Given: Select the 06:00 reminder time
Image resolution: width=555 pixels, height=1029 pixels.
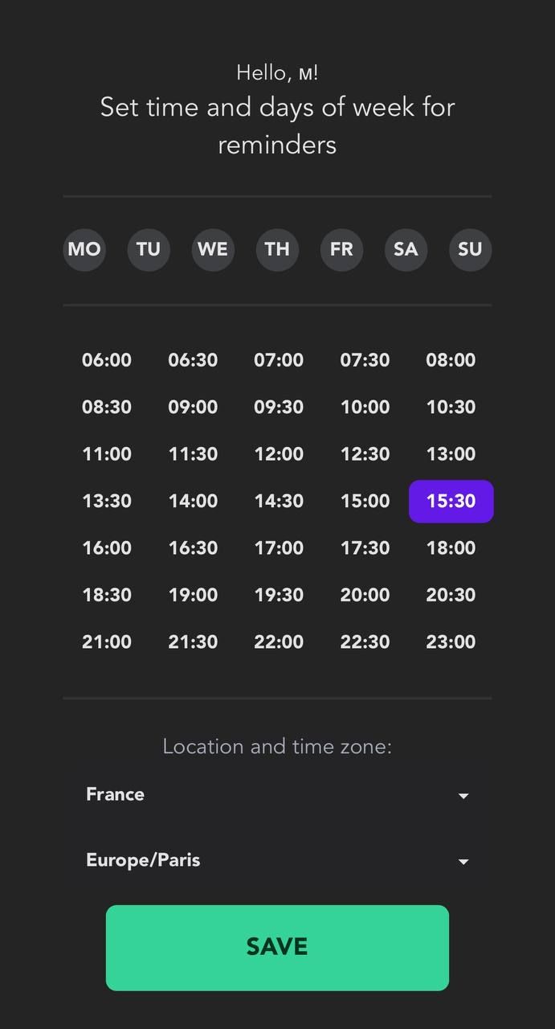Looking at the screenshot, I should click(106, 360).
